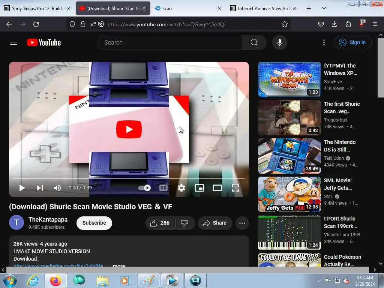This screenshot has width=384, height=288.
Task: Subscribe to TheKantapapa
Action: 94,223
